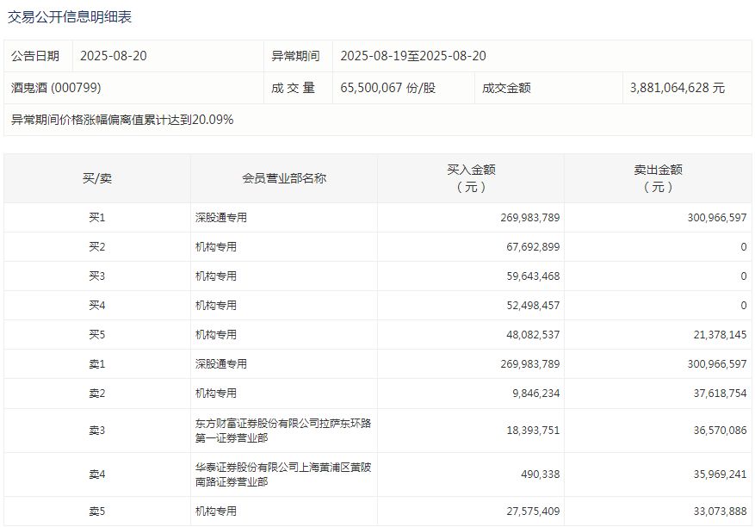755x527 pixels.
Task: Select 深股通专用 in the 买1 row
Action: tap(221, 218)
